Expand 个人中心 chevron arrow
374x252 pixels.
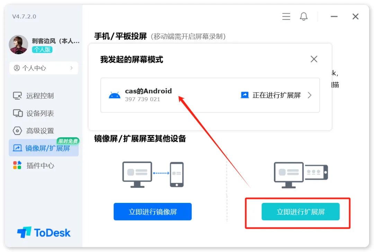click(x=72, y=68)
